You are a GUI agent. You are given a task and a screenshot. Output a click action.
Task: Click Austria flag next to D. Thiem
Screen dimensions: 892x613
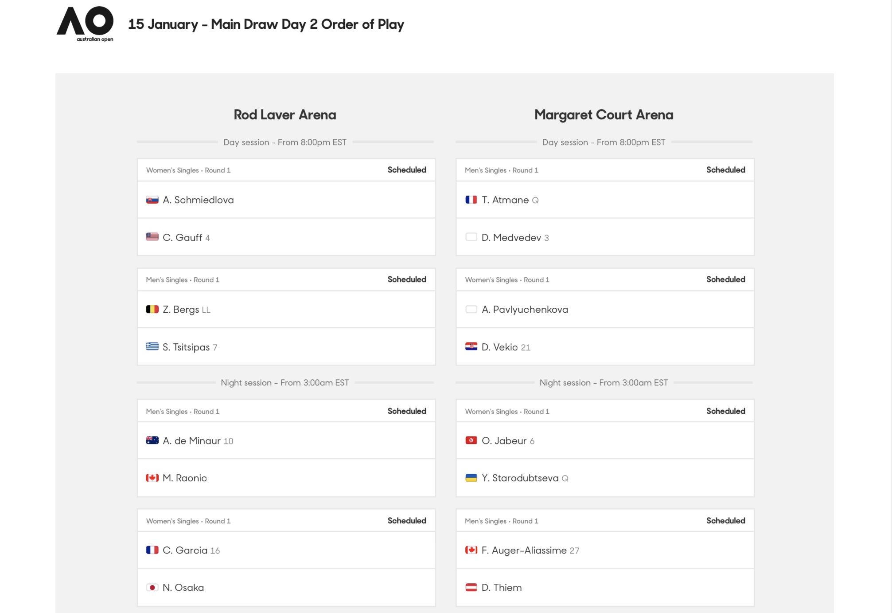471,587
